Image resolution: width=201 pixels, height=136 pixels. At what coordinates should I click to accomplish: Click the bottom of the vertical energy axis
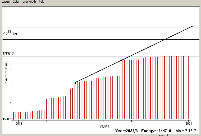pyautogui.click(x=11, y=119)
